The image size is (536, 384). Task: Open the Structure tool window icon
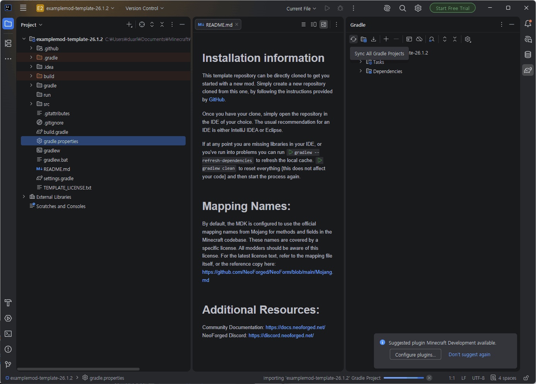pos(8,43)
